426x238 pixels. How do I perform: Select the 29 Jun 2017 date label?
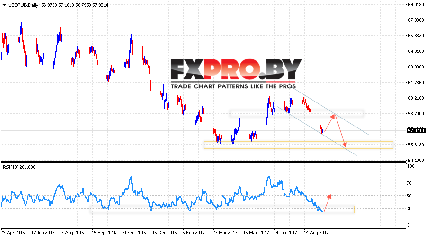285,233
